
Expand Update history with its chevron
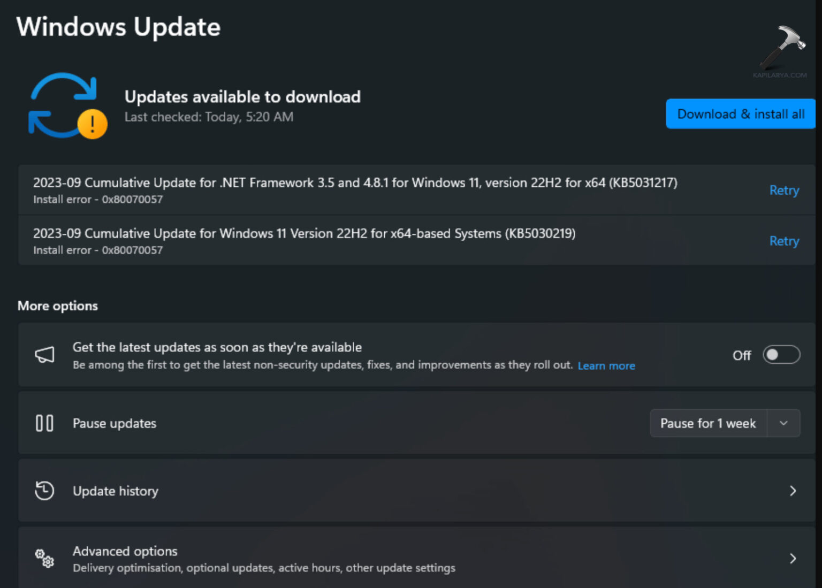[x=793, y=491]
